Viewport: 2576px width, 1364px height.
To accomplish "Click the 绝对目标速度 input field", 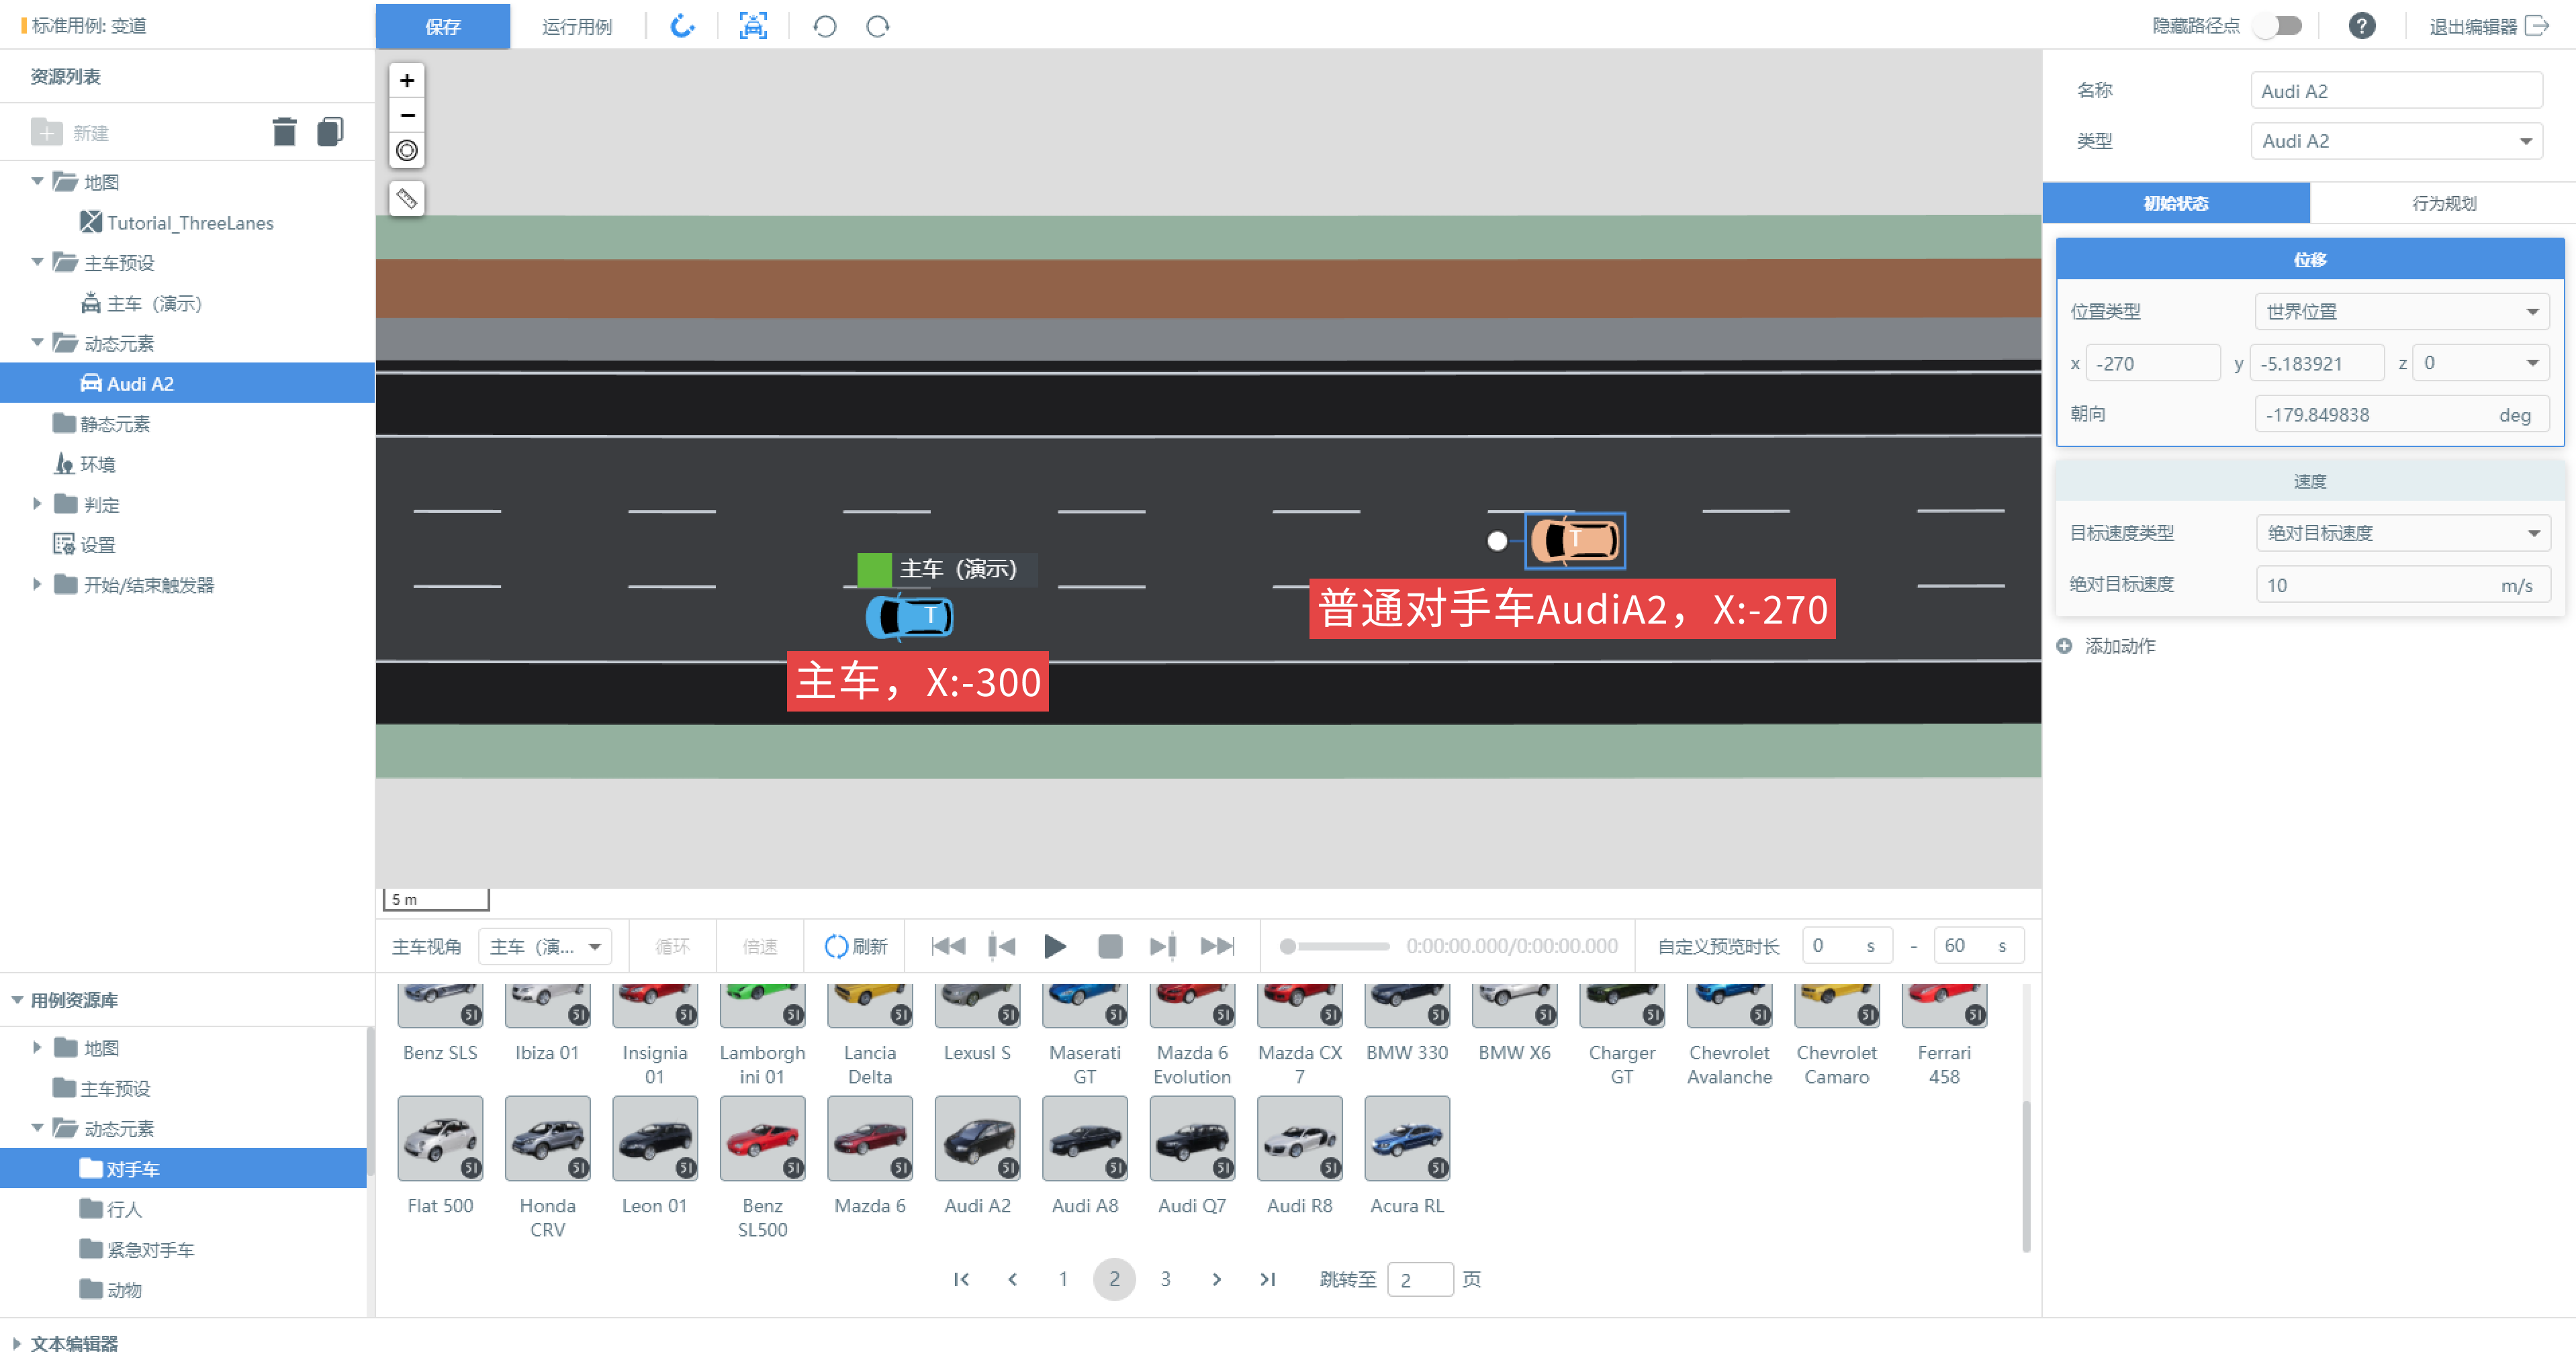I will (2403, 585).
